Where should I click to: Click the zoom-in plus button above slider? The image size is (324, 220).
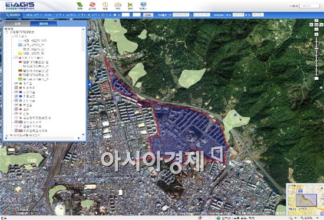[316, 34]
